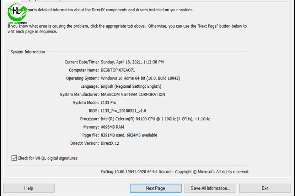This screenshot has height=196, width=295.
Task: Click the instruction text mentioning "Next Page"
Action: tap(127, 29)
